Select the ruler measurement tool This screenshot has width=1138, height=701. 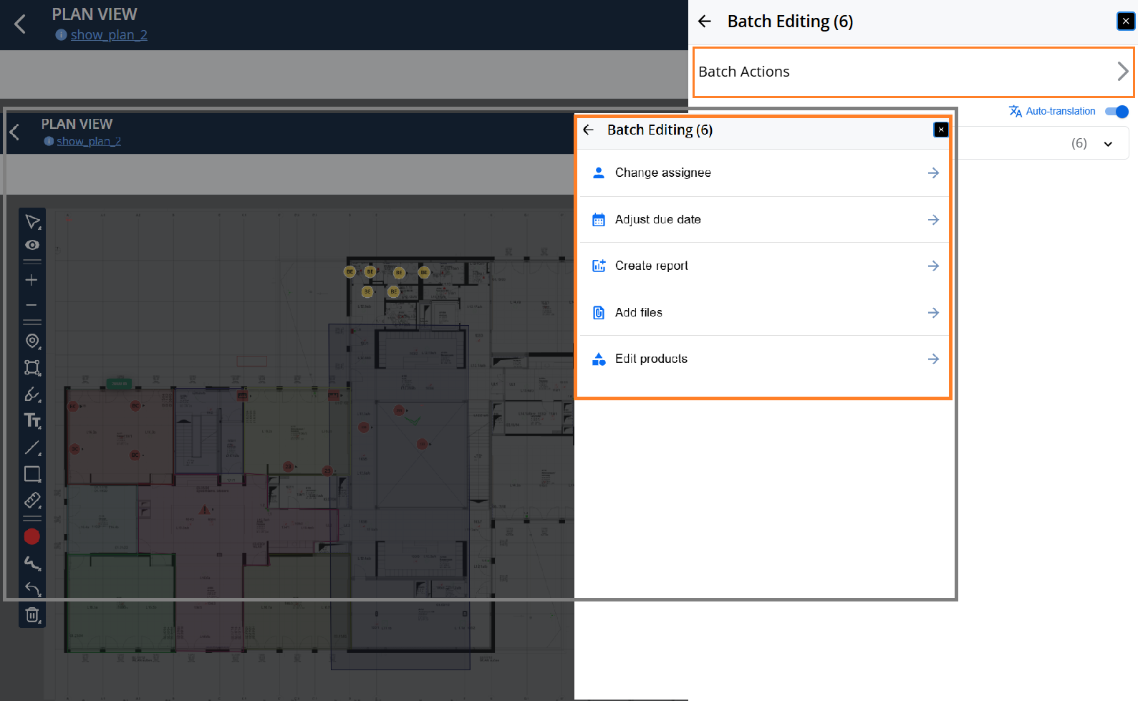32,501
